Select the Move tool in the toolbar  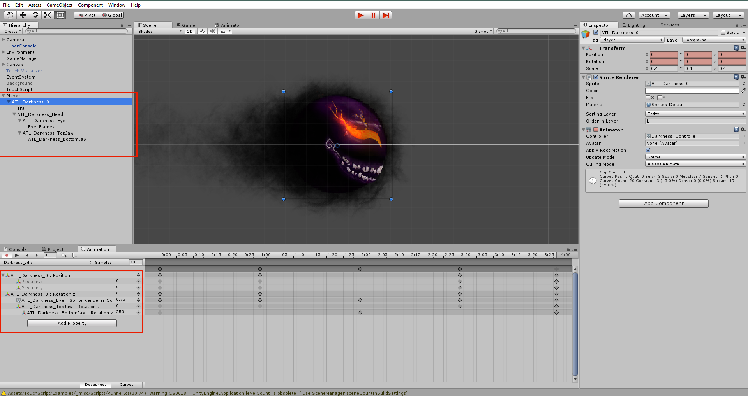tap(23, 15)
